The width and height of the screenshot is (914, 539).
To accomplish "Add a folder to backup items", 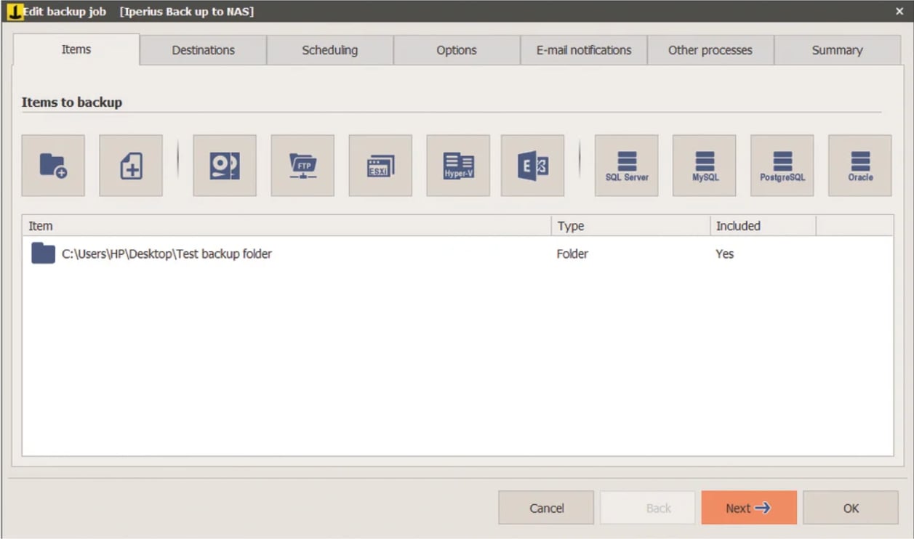I will [53, 165].
